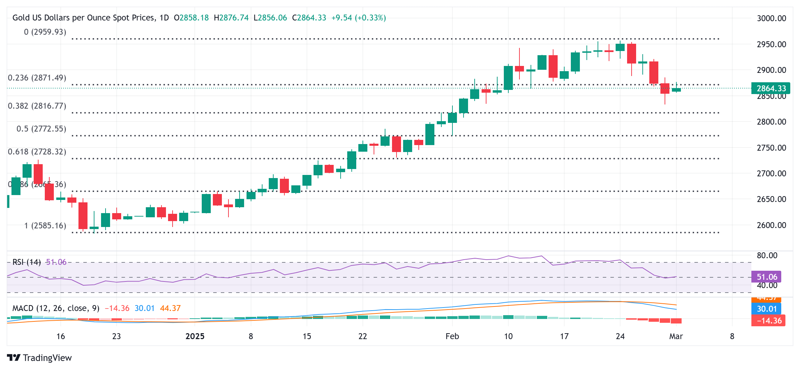Click the 3000.00 label on price axis
The width and height of the screenshot is (800, 370).
click(771, 18)
